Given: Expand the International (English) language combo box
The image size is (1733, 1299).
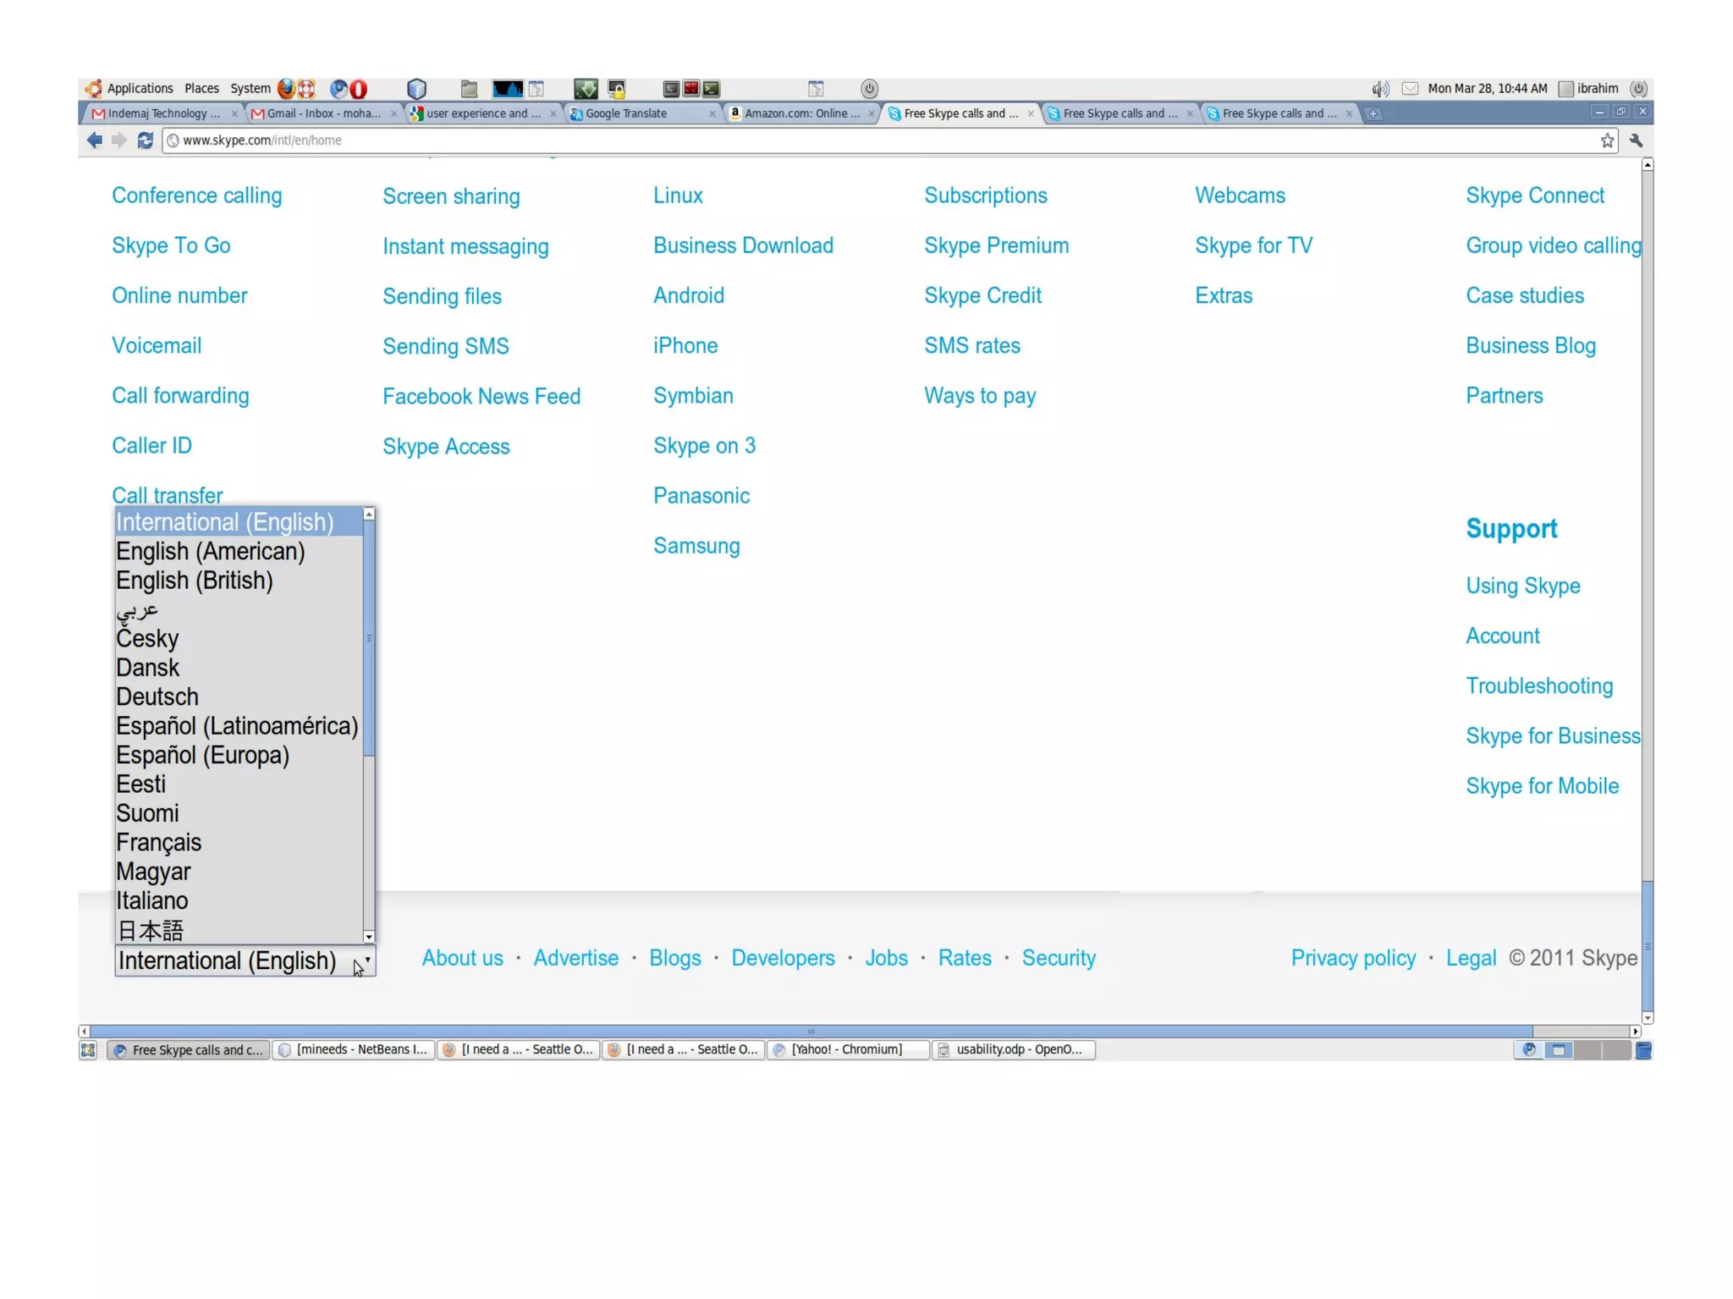Looking at the screenshot, I should (245, 960).
